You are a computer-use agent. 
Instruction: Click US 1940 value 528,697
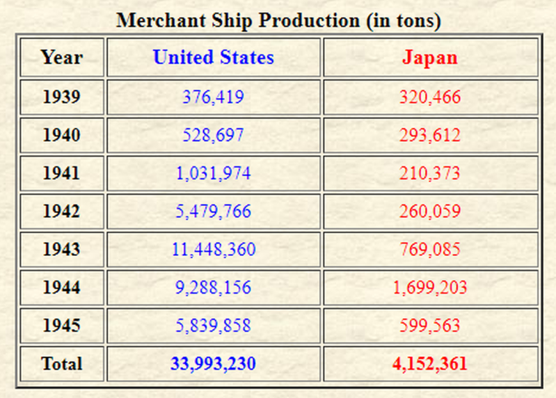[x=214, y=135]
